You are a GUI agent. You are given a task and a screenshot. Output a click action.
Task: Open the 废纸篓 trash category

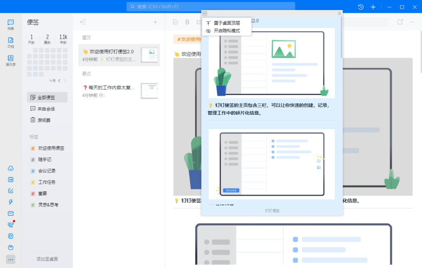click(47, 120)
